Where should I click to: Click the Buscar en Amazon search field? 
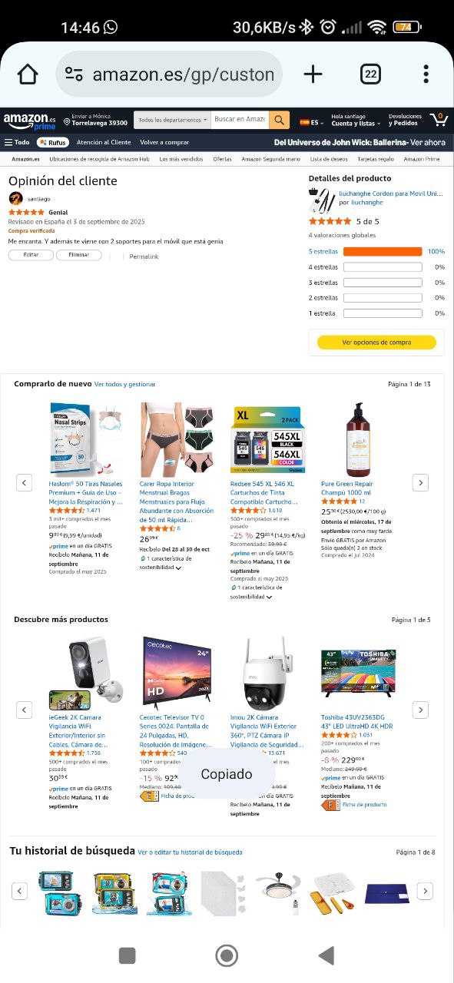point(240,120)
